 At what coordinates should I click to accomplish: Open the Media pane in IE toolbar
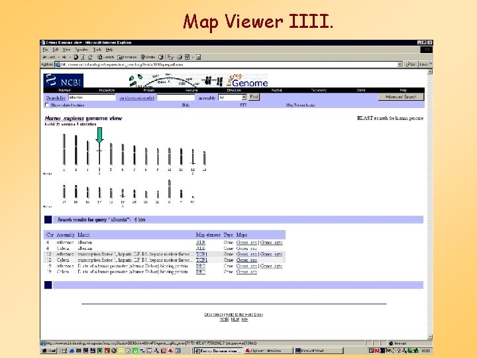pyautogui.click(x=148, y=57)
